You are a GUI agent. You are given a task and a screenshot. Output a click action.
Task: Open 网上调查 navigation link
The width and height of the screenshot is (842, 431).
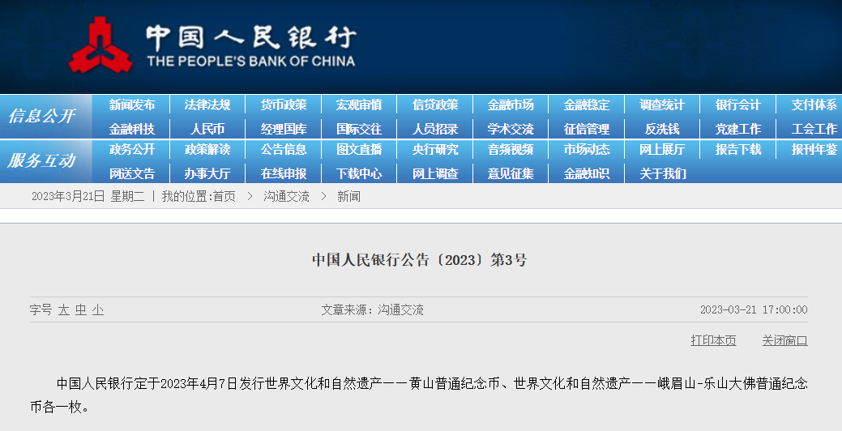pos(435,173)
